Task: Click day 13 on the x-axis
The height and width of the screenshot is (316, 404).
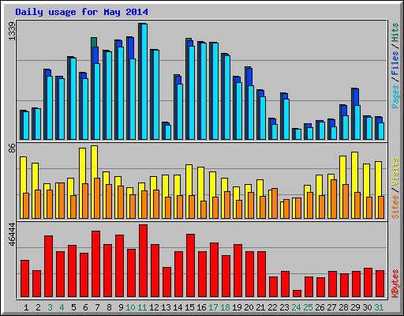Action: click(166, 307)
